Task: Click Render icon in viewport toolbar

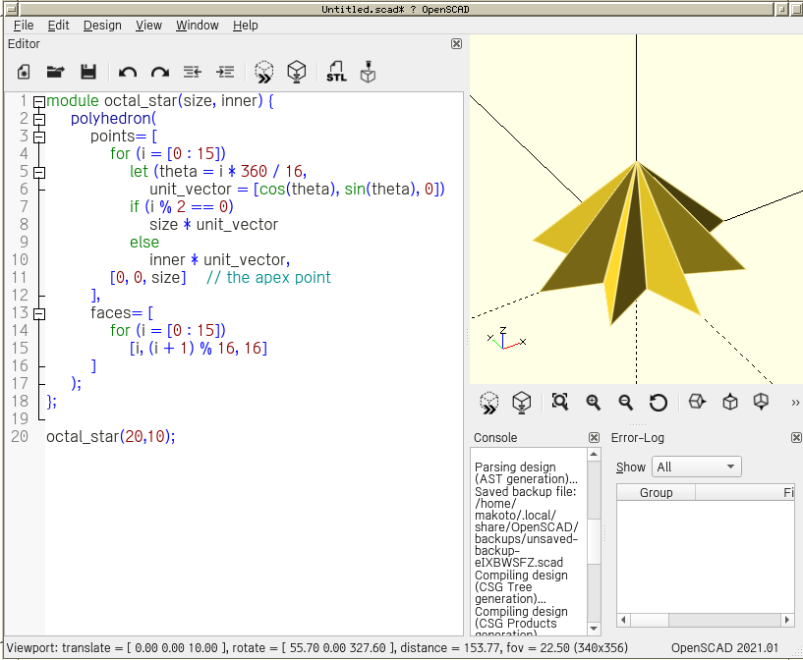Action: point(521,403)
